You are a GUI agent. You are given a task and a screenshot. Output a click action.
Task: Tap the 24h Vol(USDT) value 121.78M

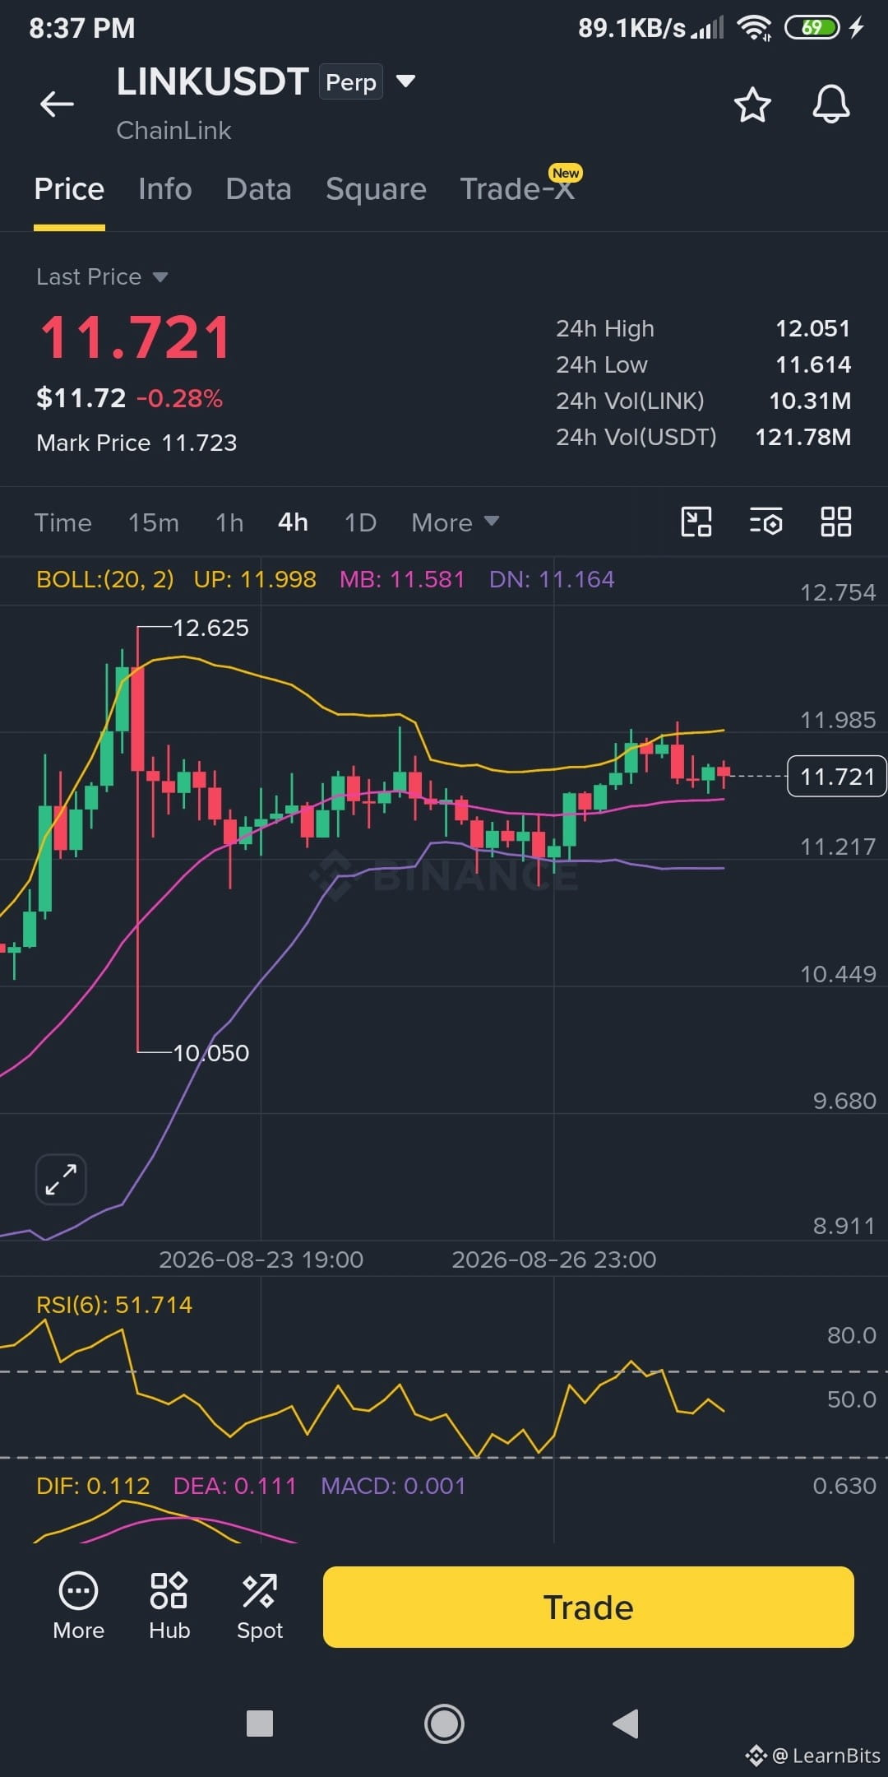(x=803, y=437)
